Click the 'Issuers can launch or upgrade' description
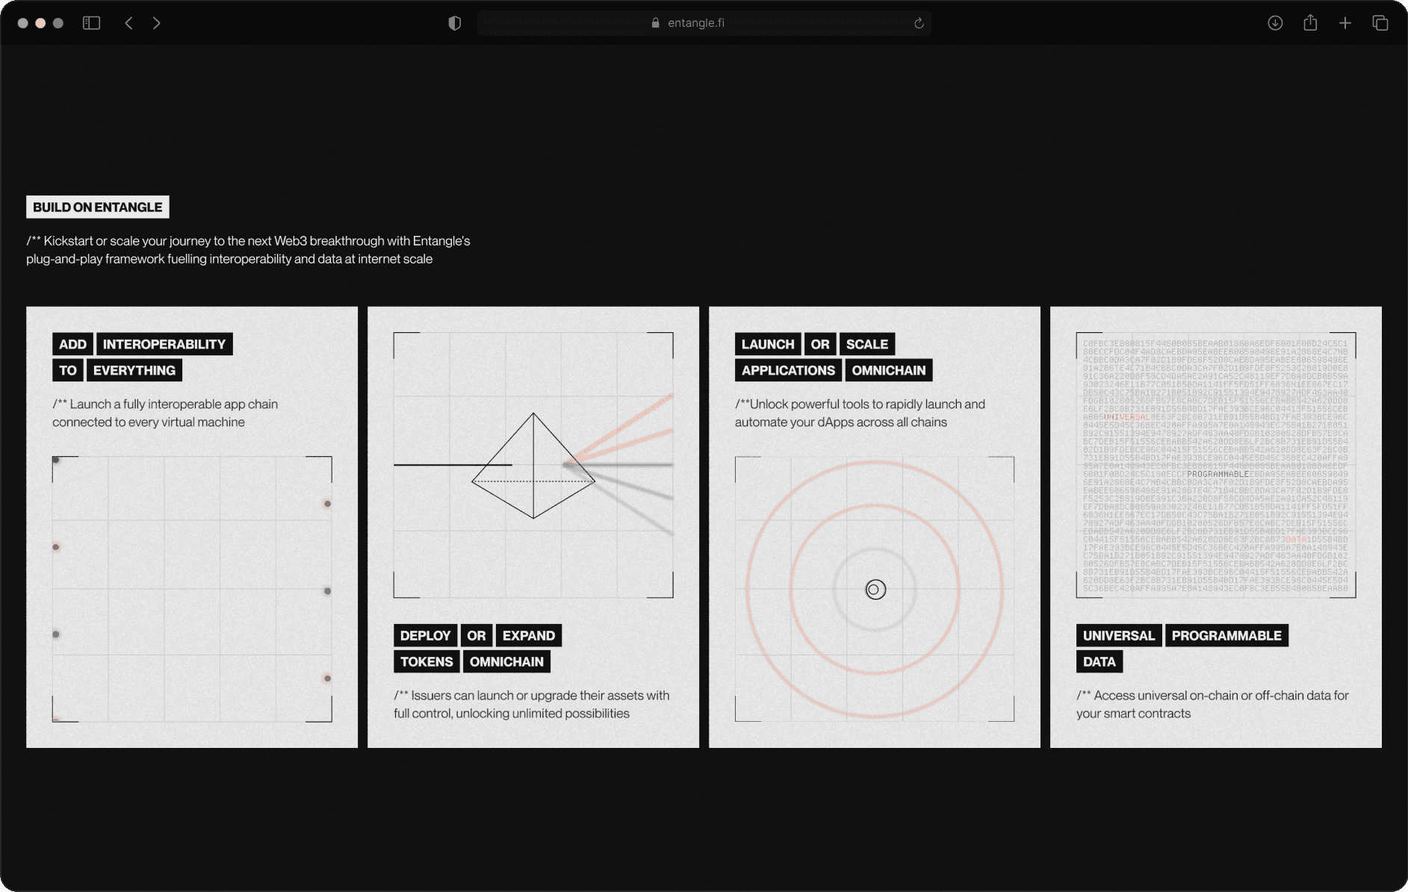Viewport: 1408px width, 892px height. (532, 704)
